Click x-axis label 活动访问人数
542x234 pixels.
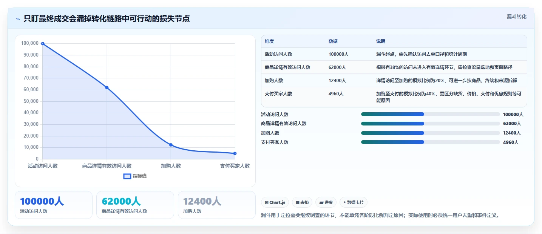tap(43, 166)
